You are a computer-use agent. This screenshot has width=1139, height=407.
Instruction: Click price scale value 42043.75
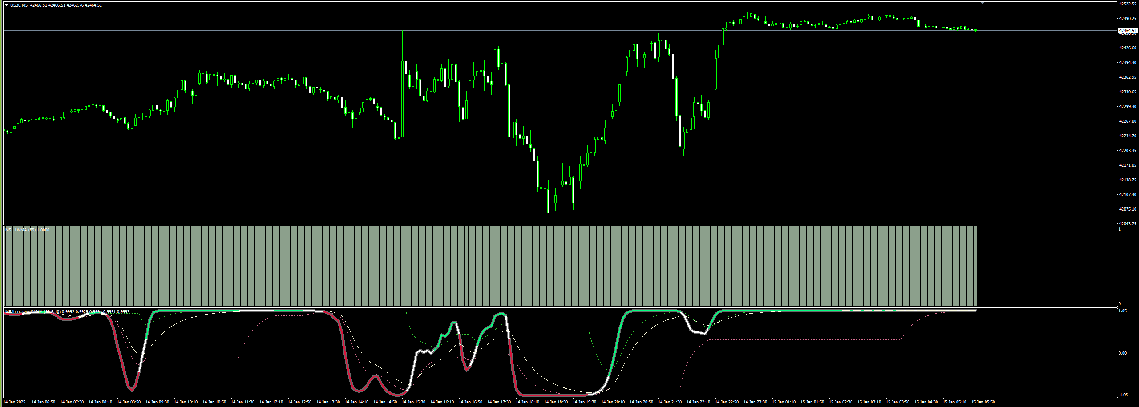click(1128, 224)
